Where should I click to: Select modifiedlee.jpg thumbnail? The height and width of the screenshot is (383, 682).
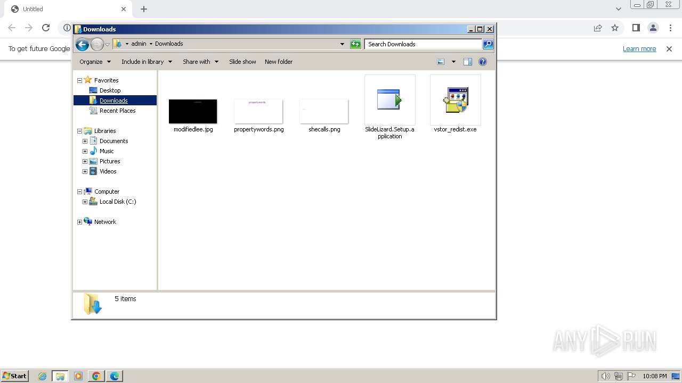pos(193,111)
